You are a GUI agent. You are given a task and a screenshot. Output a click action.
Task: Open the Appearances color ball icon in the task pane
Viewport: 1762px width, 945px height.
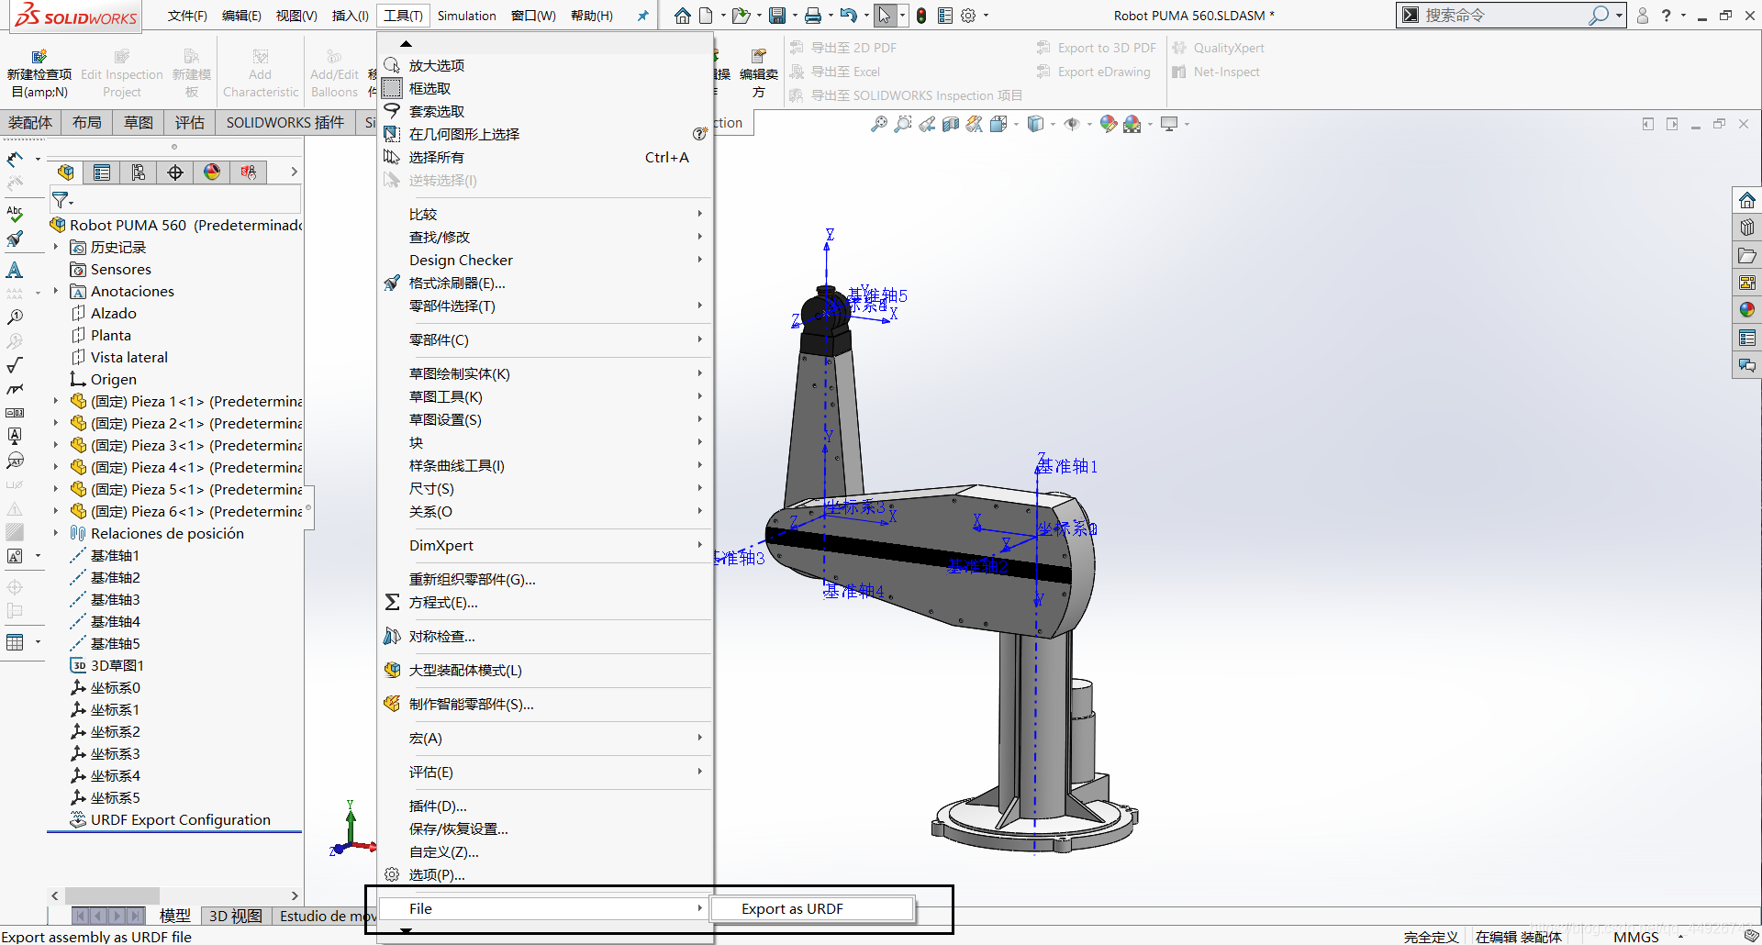tap(1747, 310)
